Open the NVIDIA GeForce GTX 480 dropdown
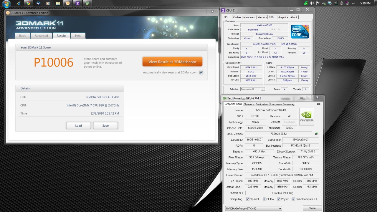The image size is (377, 212). point(253,208)
